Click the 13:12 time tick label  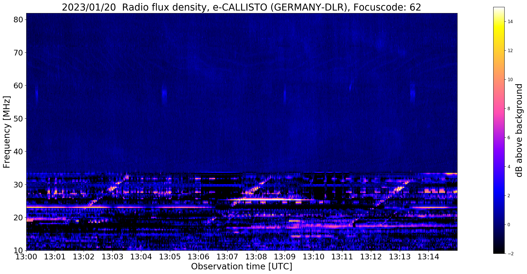tap(371, 257)
